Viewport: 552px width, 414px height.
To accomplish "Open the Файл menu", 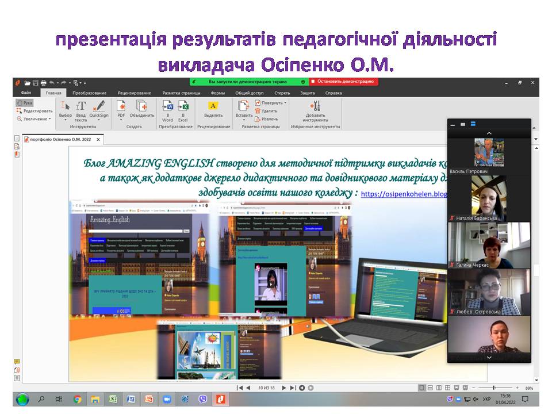I will tap(26, 93).
